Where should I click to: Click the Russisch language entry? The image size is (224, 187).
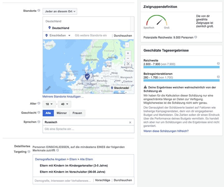51,122
